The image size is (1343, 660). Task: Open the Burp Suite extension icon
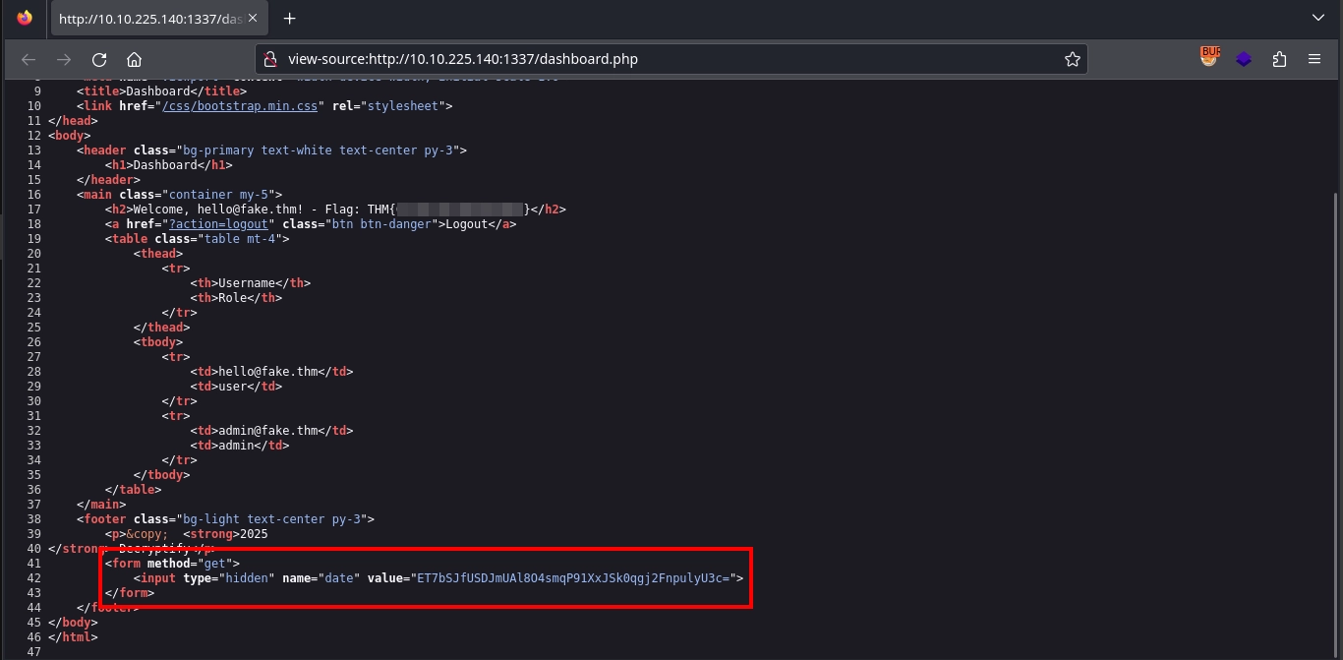(1208, 58)
